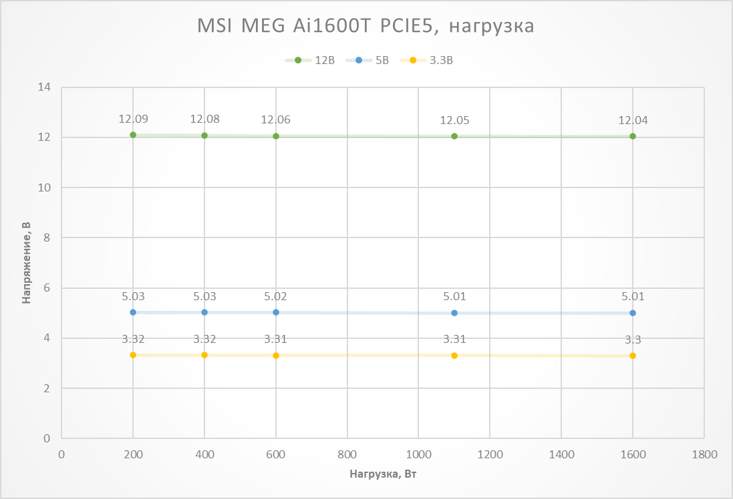
Task: Click the 3.31 label at 600 Вт
Action: (x=276, y=340)
